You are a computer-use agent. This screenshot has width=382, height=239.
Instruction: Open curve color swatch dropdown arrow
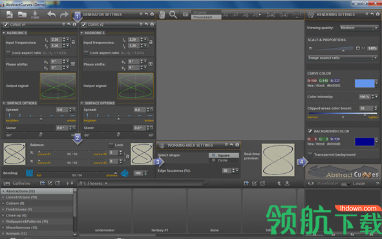point(376,83)
